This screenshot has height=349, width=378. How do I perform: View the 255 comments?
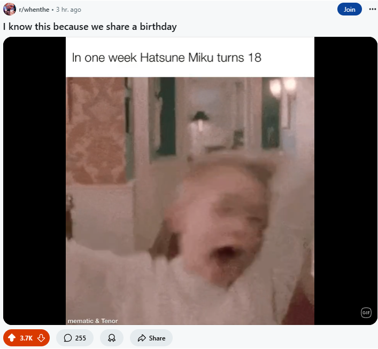[75, 338]
